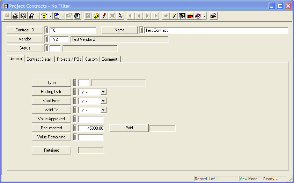Switch to the Custom tab
294x183 pixels.
coord(91,59)
